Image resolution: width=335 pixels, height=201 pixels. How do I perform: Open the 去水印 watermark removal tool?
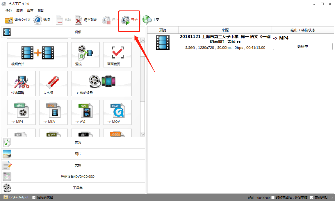pos(54,83)
